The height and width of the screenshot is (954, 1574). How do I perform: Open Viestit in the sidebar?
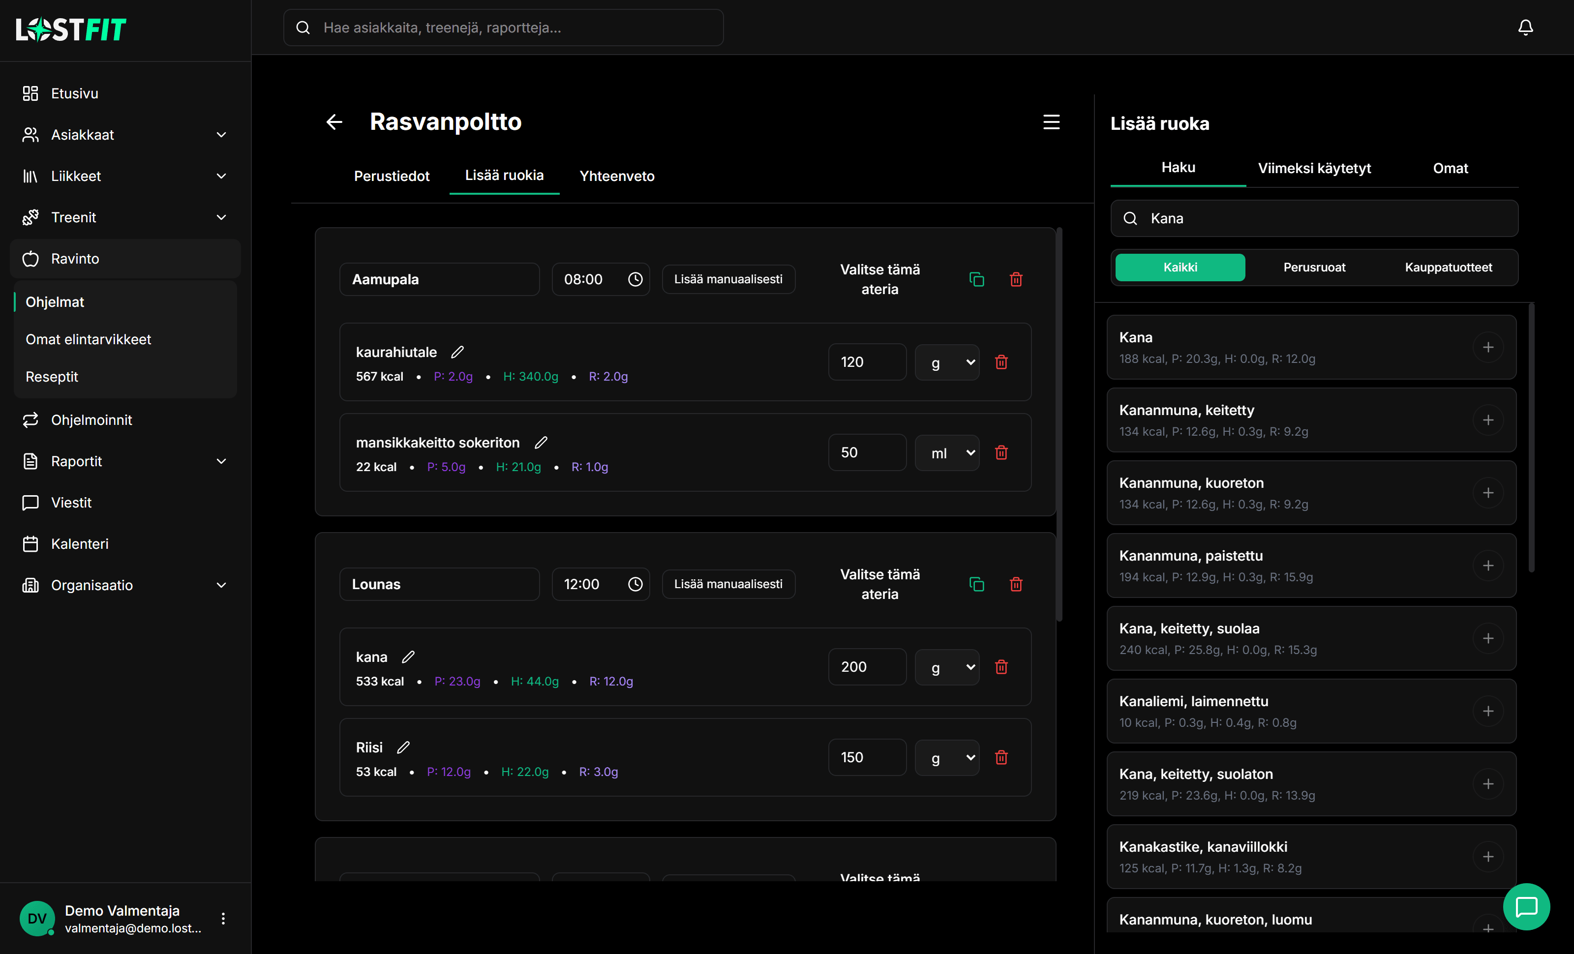point(125,503)
